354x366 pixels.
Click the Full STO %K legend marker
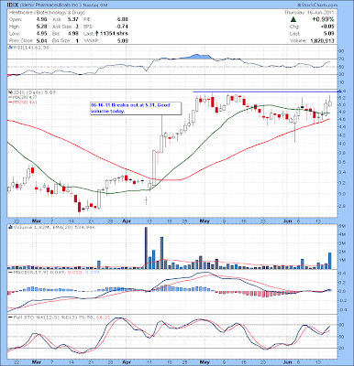tap(10, 318)
